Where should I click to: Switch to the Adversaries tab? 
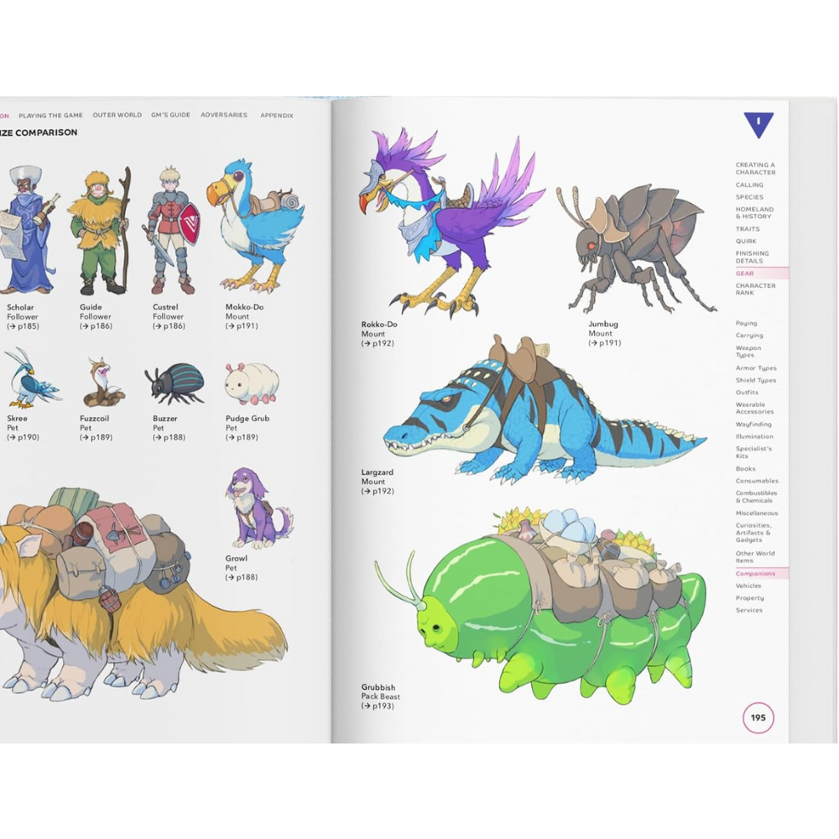(224, 115)
